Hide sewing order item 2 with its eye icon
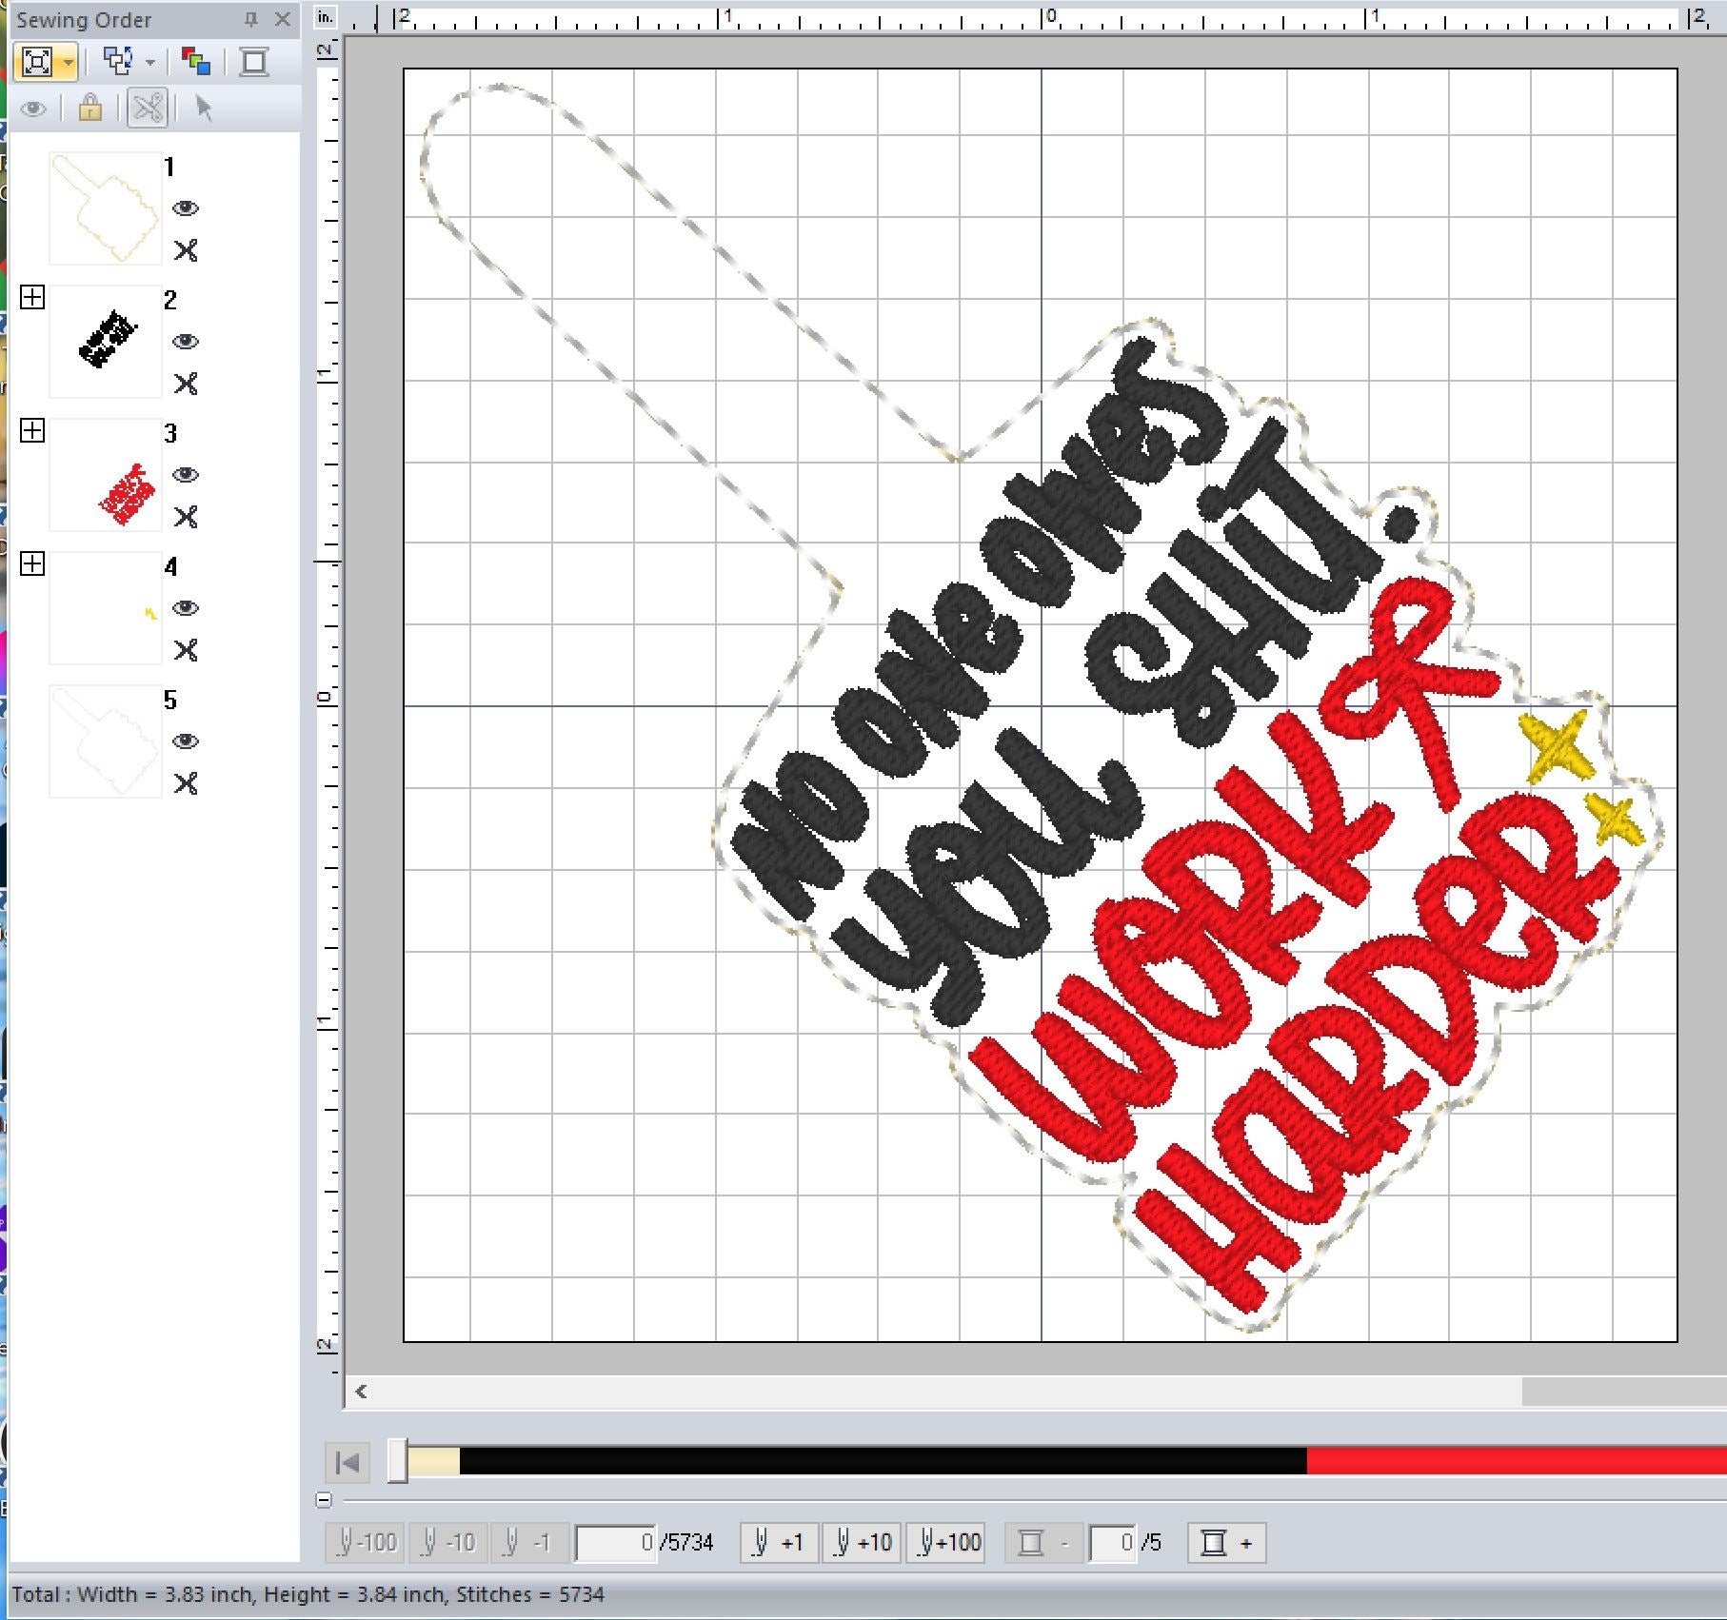 point(186,342)
